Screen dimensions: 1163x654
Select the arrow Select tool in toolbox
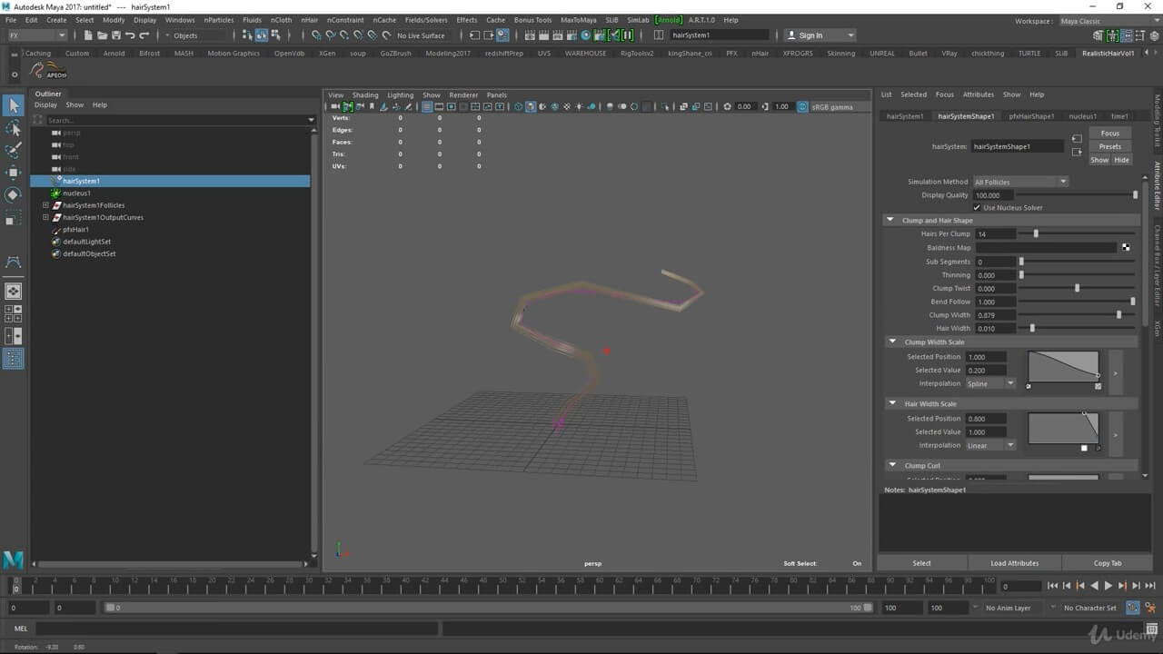[14, 106]
